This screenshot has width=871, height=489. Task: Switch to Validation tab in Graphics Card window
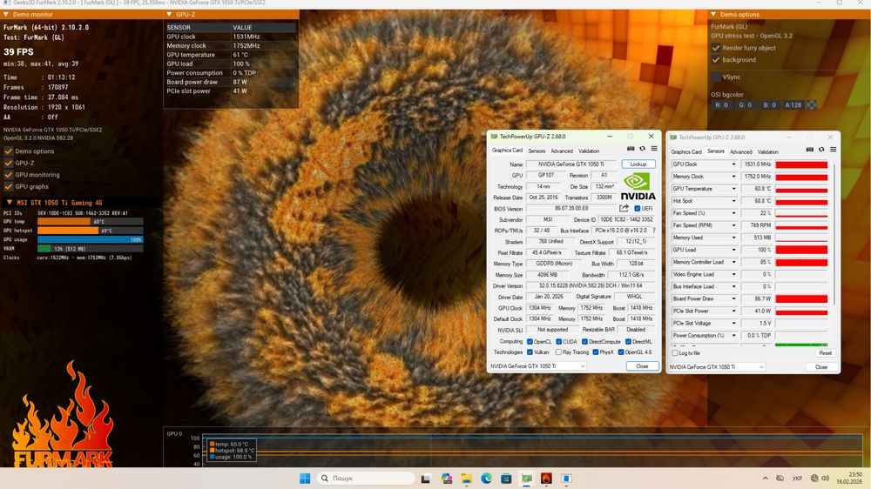(x=589, y=151)
